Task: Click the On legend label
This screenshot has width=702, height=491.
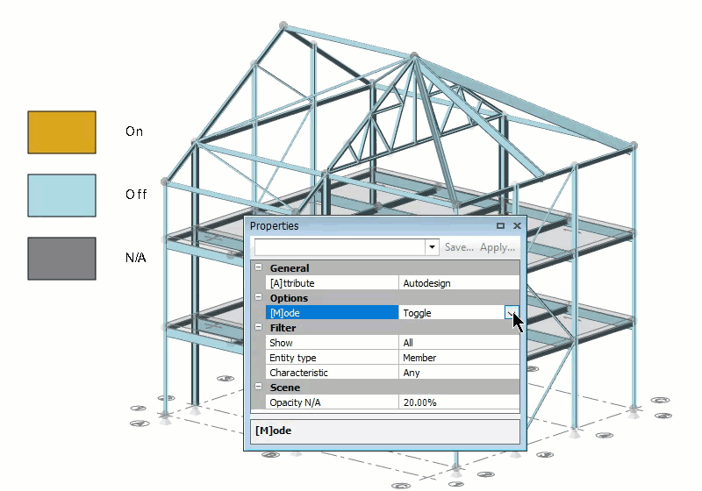Action: coord(134,132)
